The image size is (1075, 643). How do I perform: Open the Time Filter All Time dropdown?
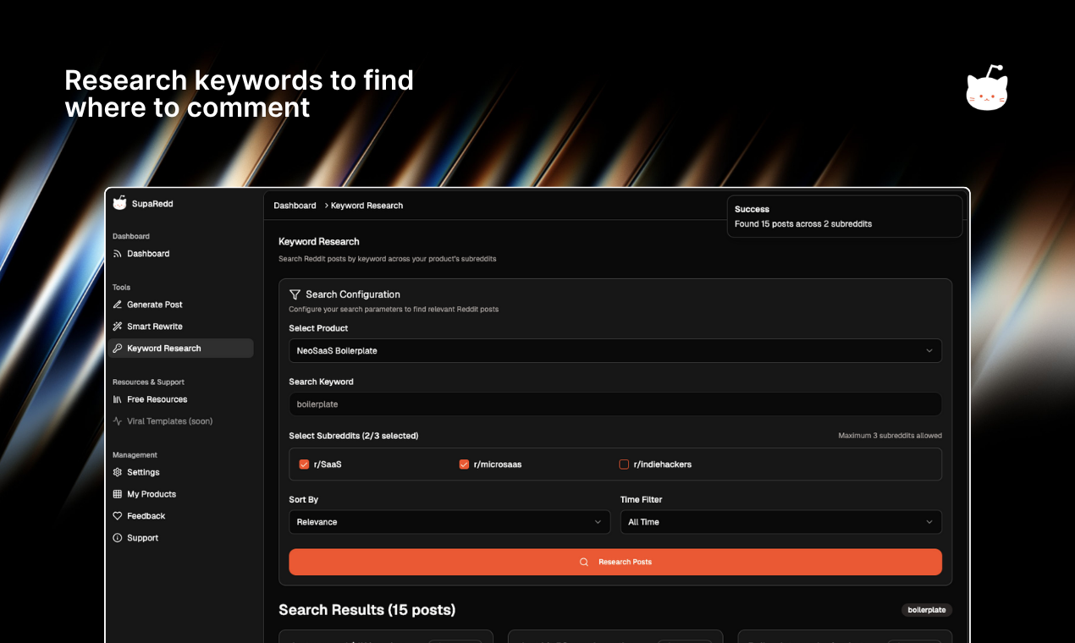pyautogui.click(x=780, y=522)
